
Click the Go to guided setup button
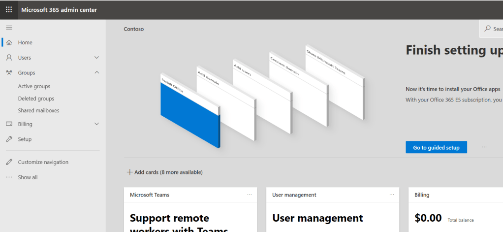pyautogui.click(x=436, y=147)
